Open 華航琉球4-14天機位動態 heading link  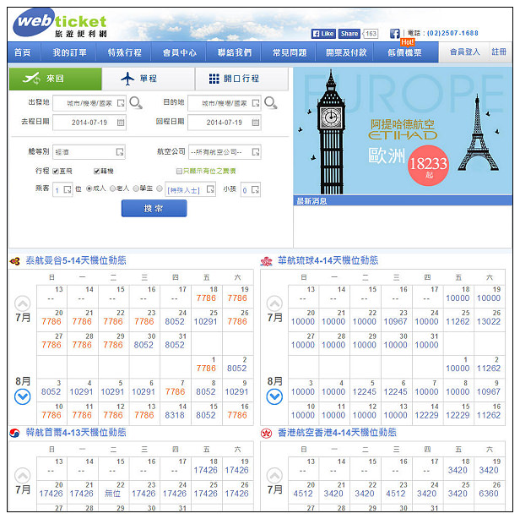[328, 260]
